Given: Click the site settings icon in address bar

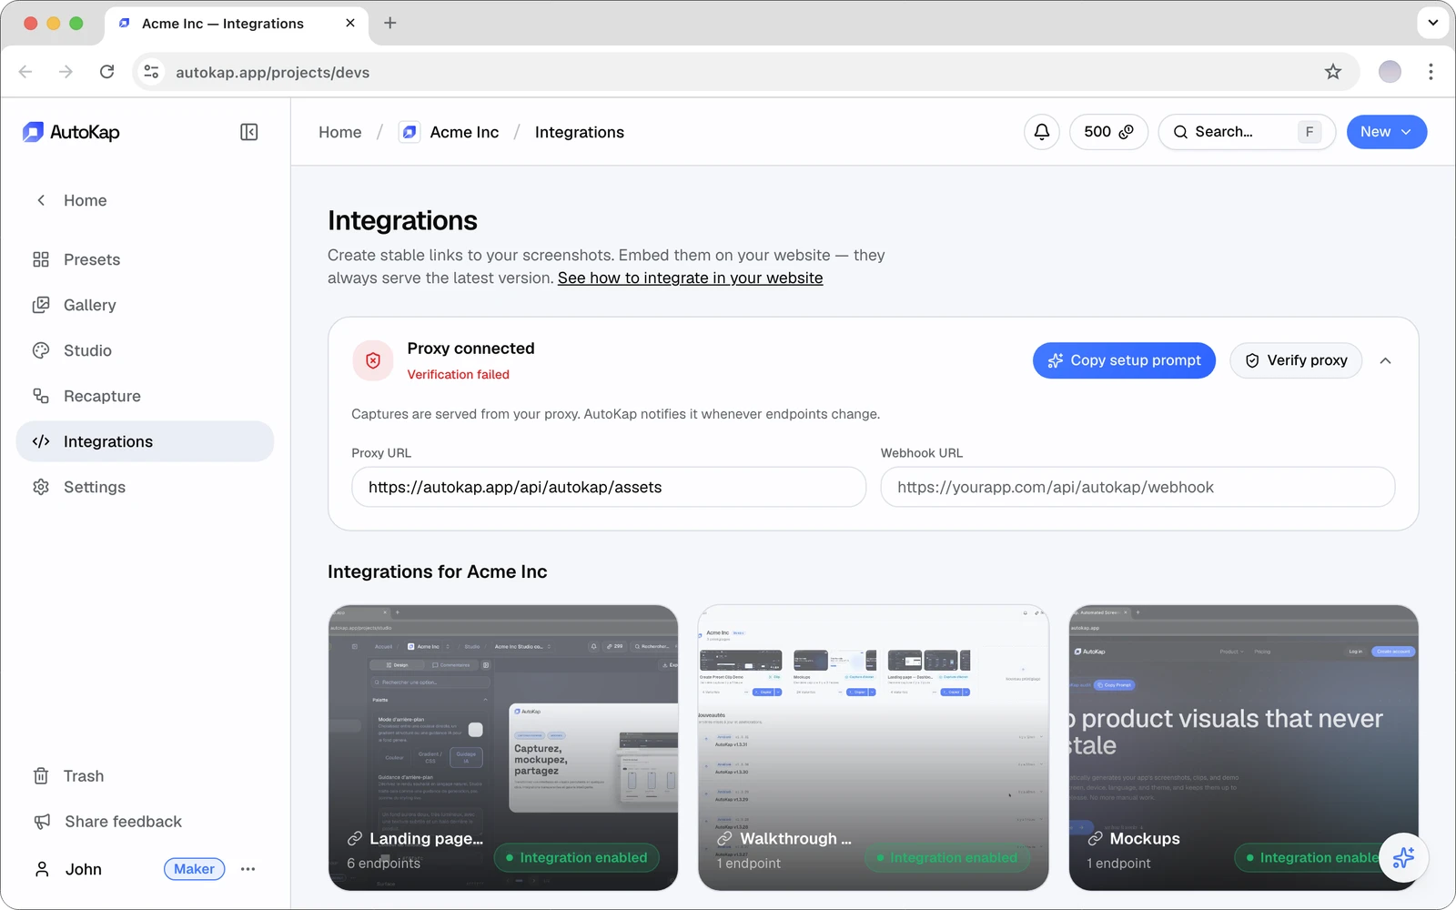Looking at the screenshot, I should [151, 72].
